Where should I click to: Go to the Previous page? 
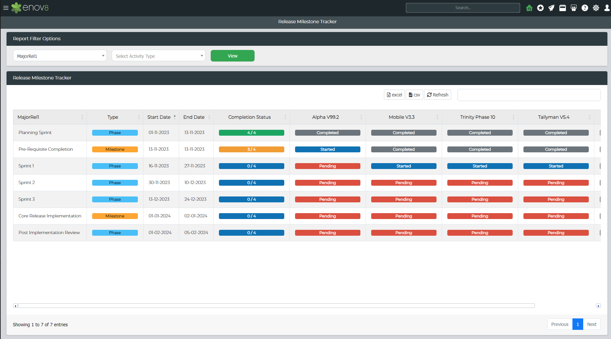coord(560,324)
